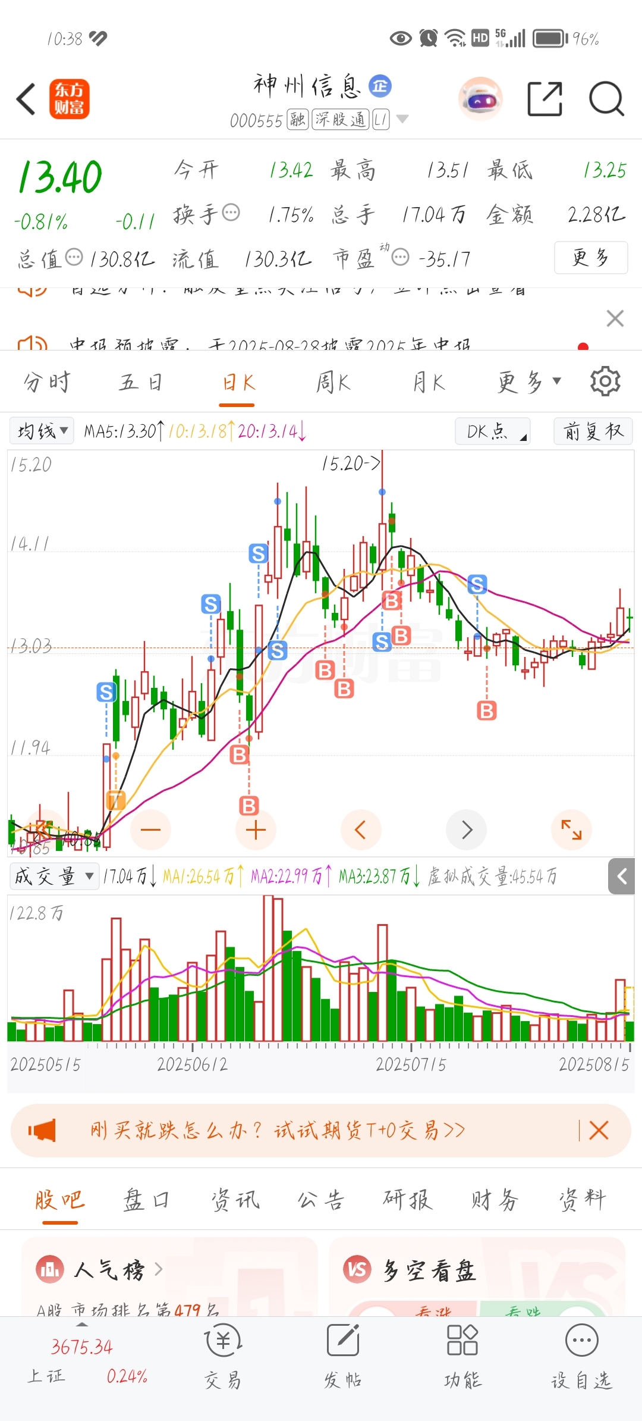Tap the 换手 info icon
This screenshot has height=1421, width=642.
[231, 212]
